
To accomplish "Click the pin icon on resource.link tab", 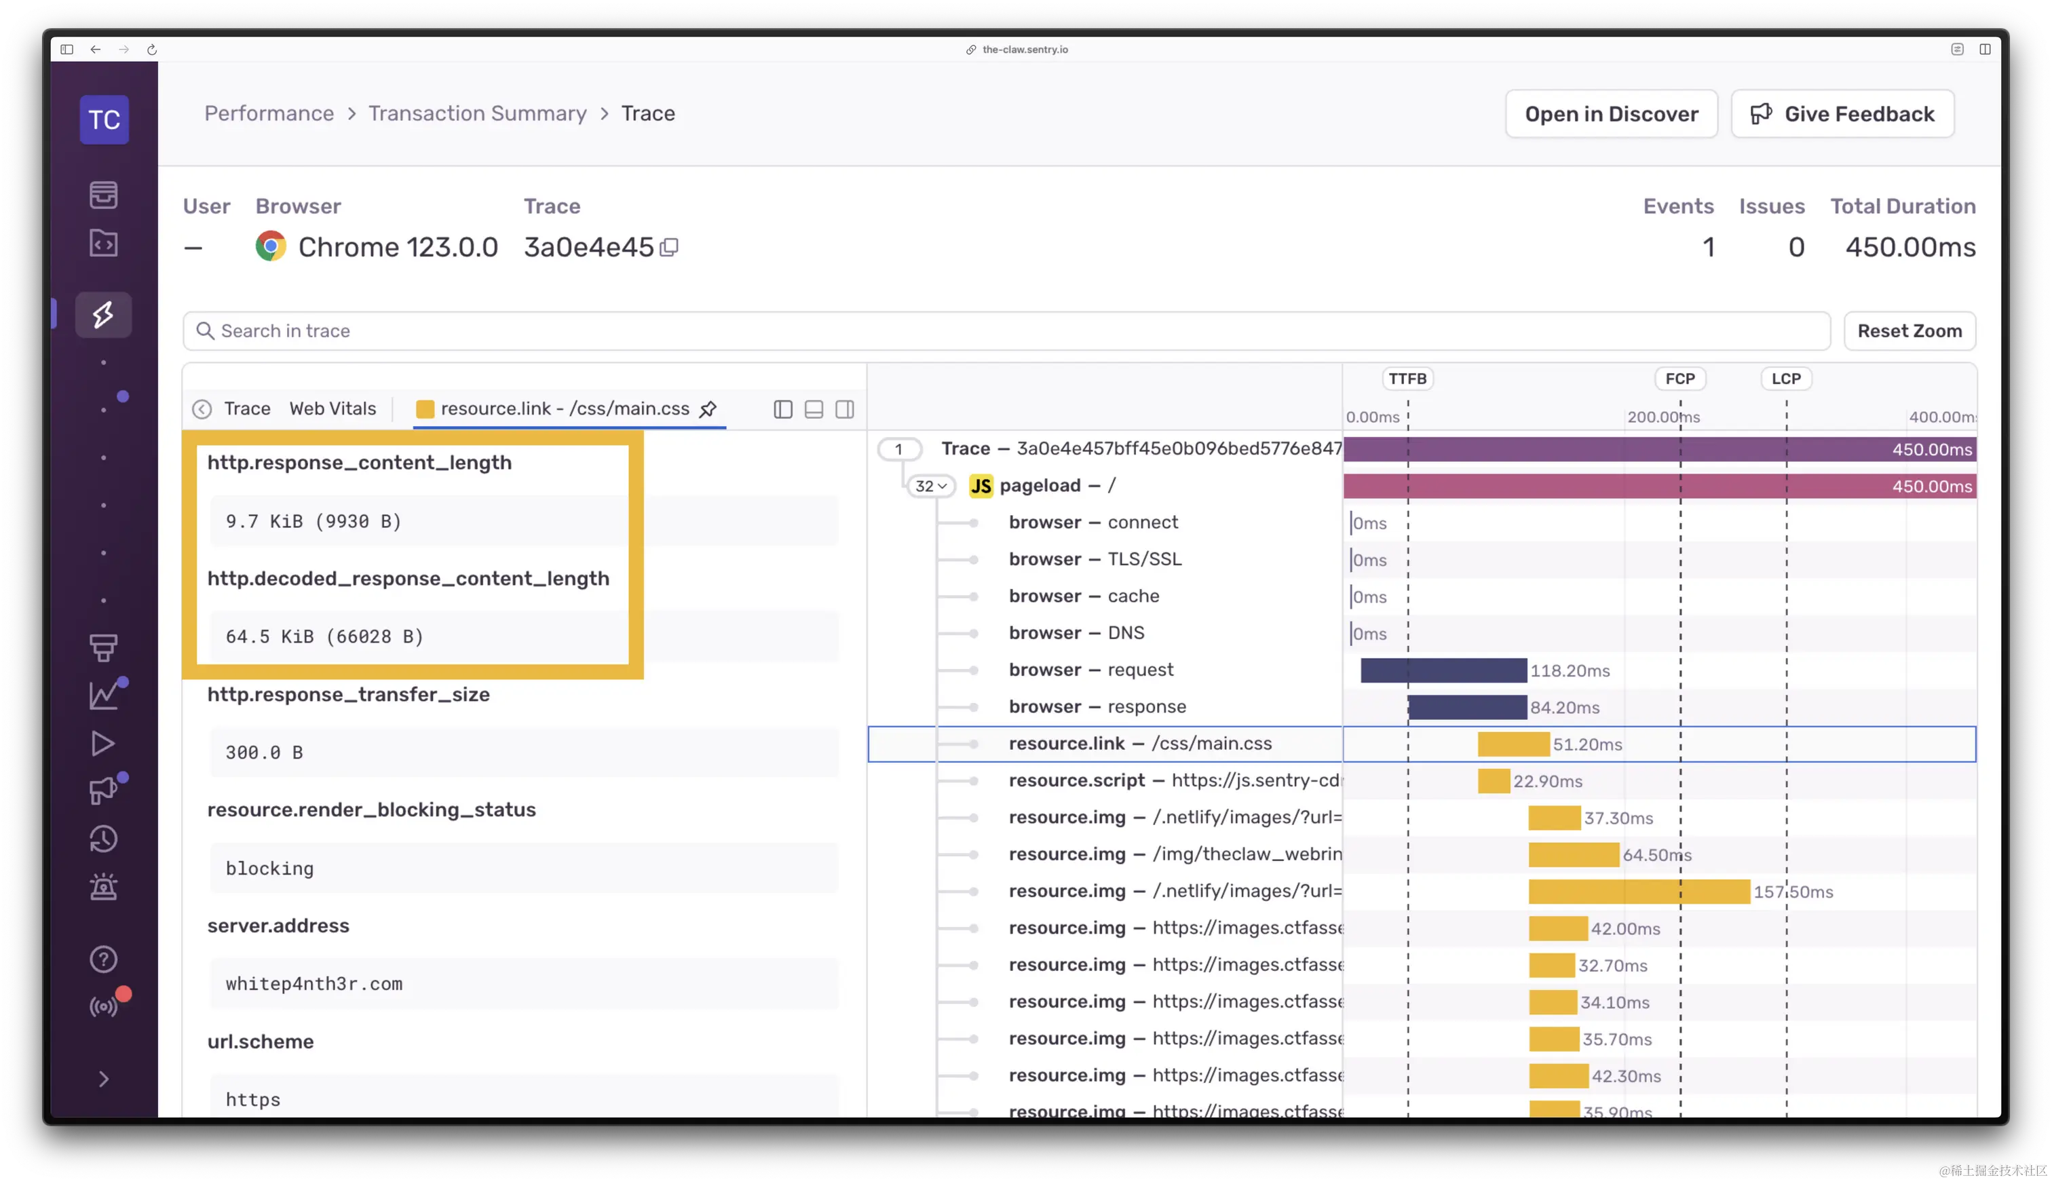I will (708, 409).
